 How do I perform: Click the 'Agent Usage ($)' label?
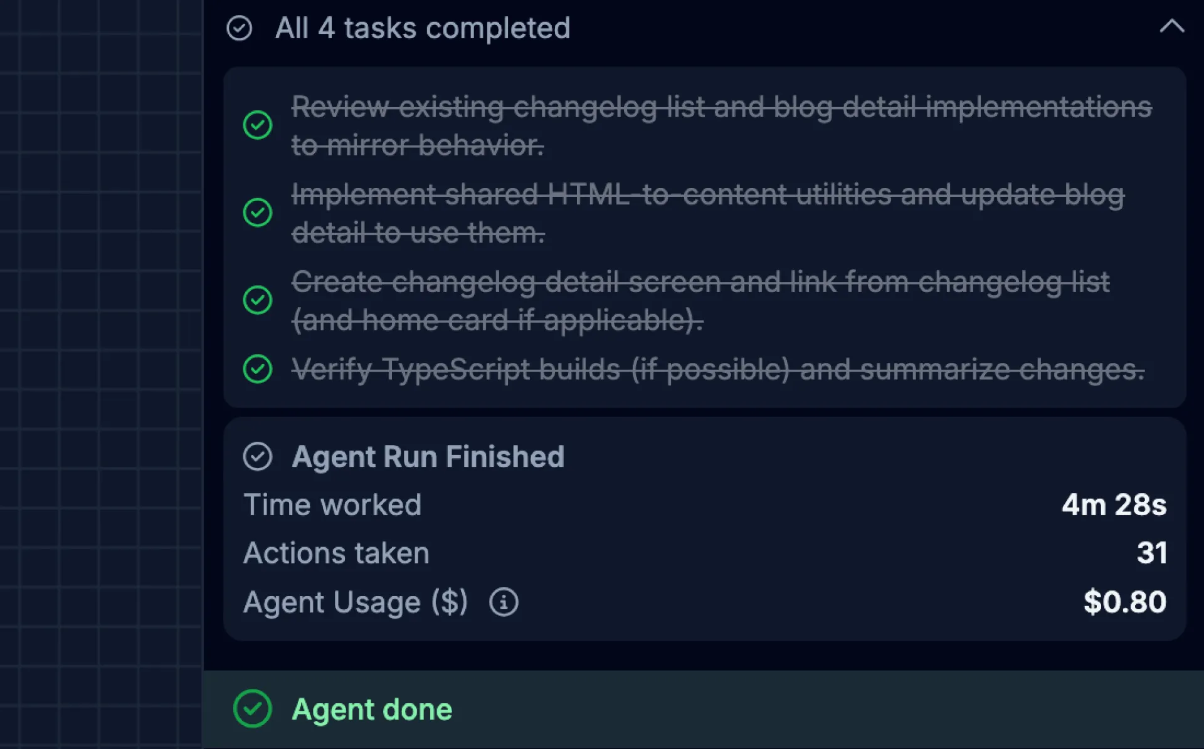click(x=356, y=602)
